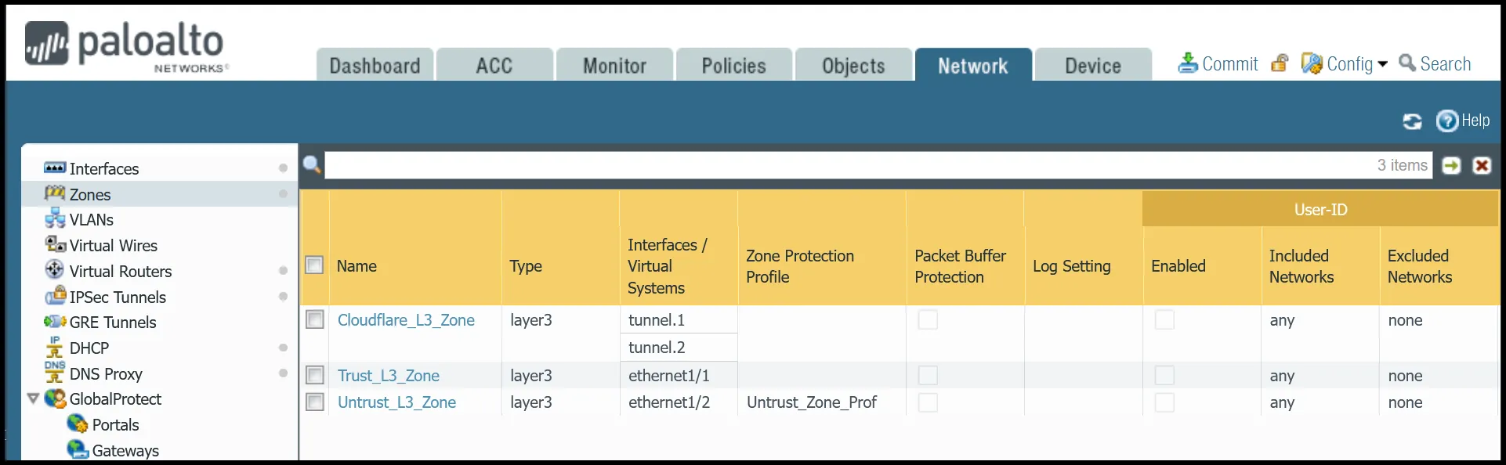
Task: Click the Virtual Routers sidebar icon
Action: click(53, 271)
